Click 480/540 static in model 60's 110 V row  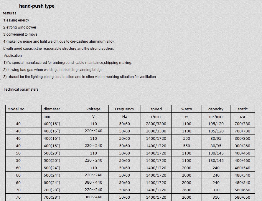243,168
